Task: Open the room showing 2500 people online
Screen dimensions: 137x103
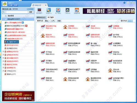Action: point(115,44)
